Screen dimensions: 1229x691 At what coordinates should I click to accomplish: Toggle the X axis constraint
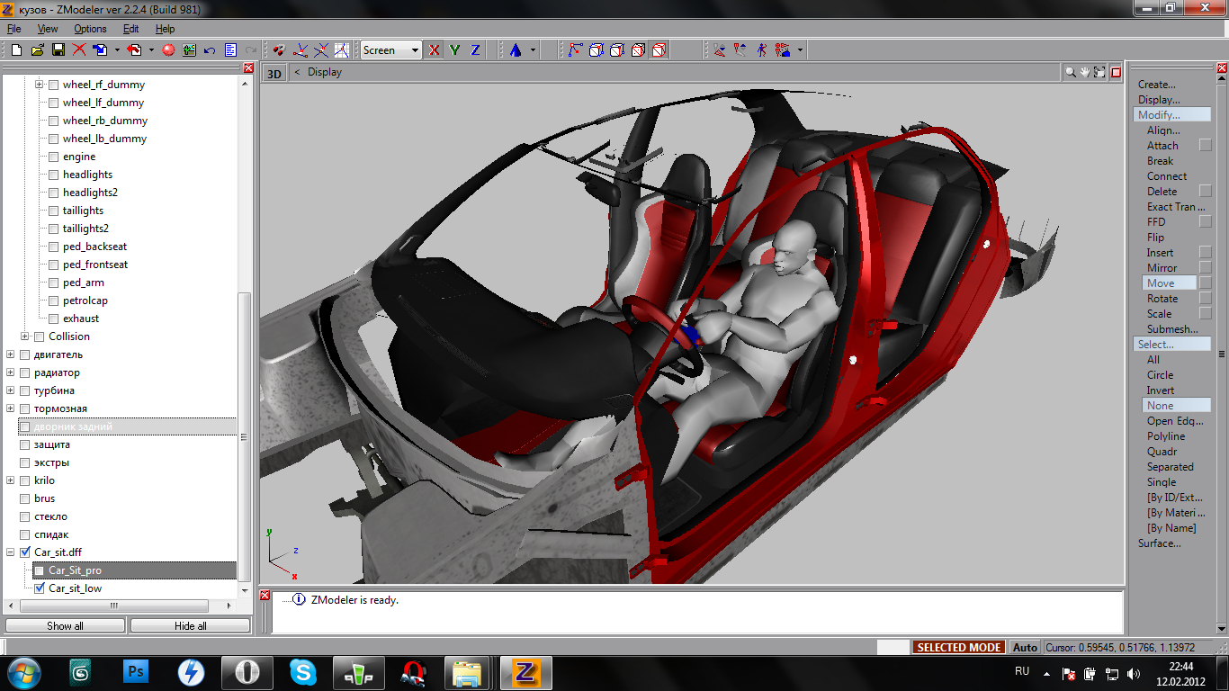pos(435,50)
